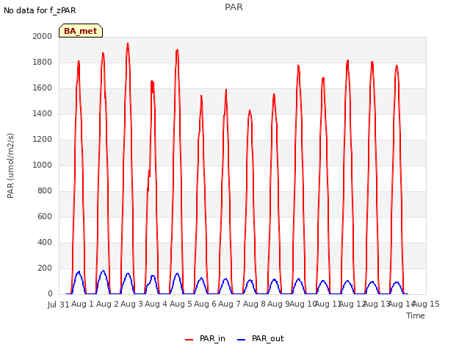Click the Aug 3 date tick

point(132,304)
